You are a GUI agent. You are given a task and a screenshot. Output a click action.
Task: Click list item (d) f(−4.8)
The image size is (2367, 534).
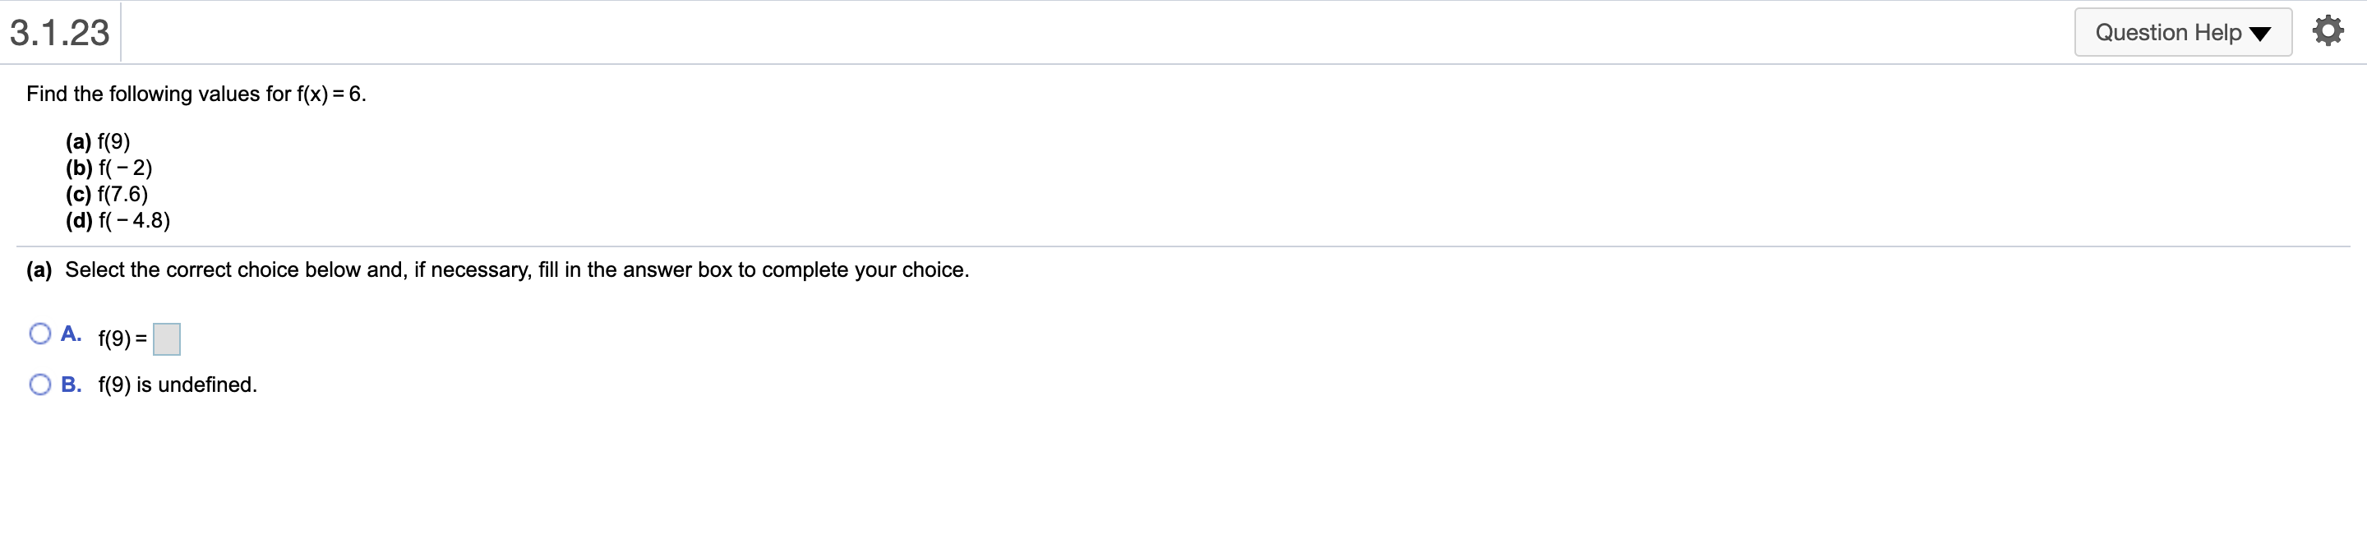click(118, 221)
